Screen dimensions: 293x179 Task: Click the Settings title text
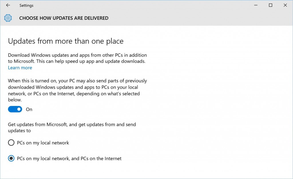tap(26, 5)
